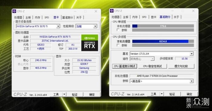Click 验证 button in right window

pos(172,94)
